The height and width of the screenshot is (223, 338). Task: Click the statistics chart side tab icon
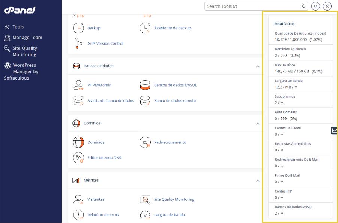tap(335, 130)
